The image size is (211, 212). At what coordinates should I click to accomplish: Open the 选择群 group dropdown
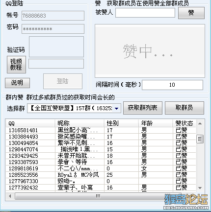click(74, 108)
